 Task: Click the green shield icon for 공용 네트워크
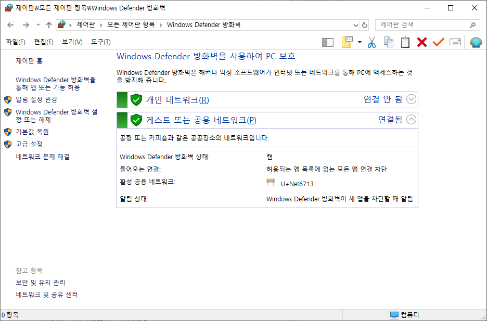[136, 120]
